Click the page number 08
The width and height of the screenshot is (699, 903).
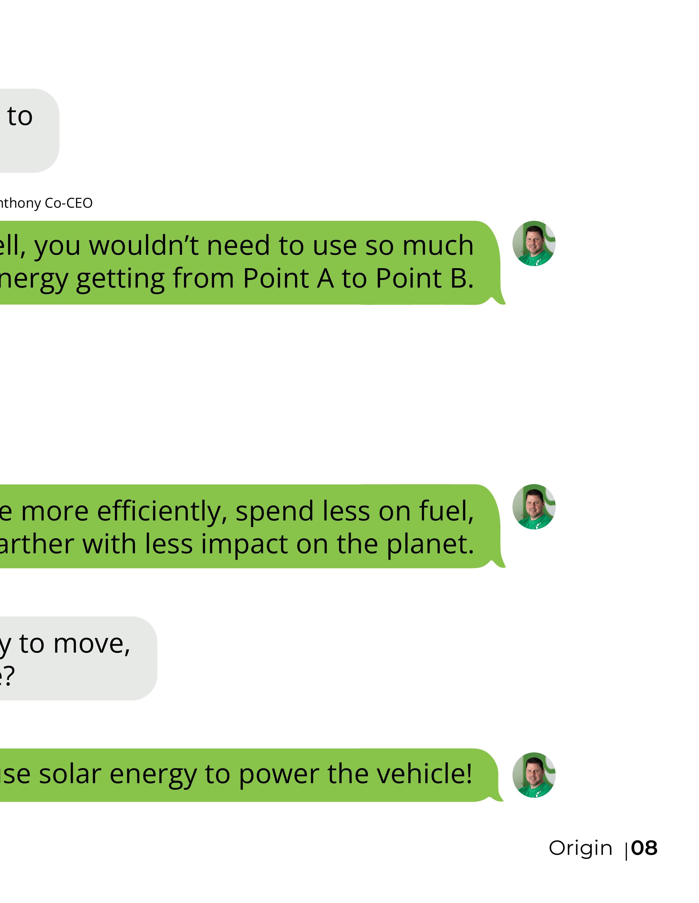click(644, 849)
